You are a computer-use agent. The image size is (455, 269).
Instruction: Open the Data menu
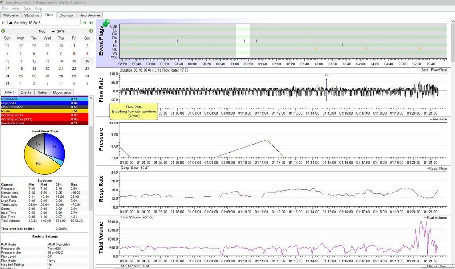tap(27, 8)
